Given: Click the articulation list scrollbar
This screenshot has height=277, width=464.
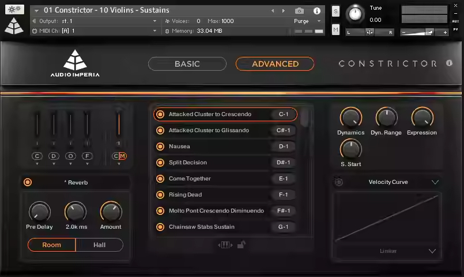Looking at the screenshot, I should coord(304,117).
